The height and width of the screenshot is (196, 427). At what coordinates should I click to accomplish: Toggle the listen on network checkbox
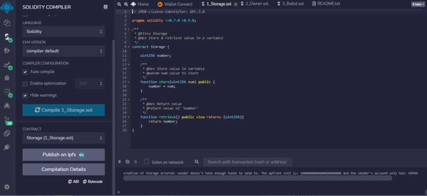pos(147,162)
